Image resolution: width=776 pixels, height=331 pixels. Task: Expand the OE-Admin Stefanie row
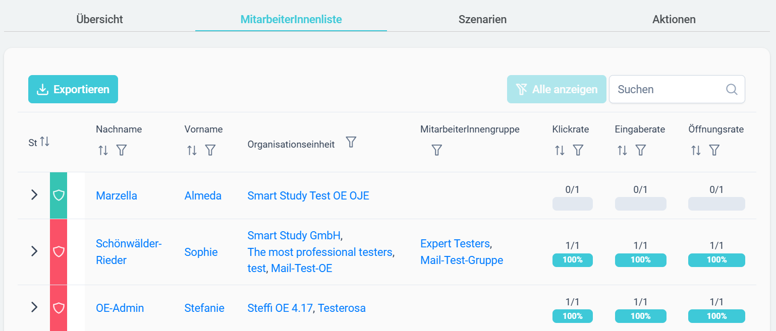click(x=34, y=307)
